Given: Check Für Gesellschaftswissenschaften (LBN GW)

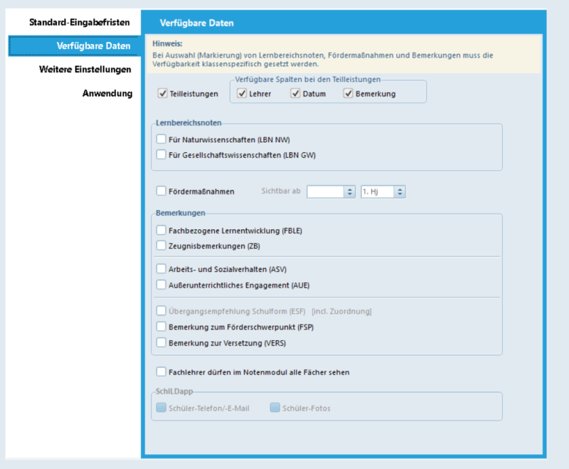Looking at the screenshot, I should click(x=161, y=154).
